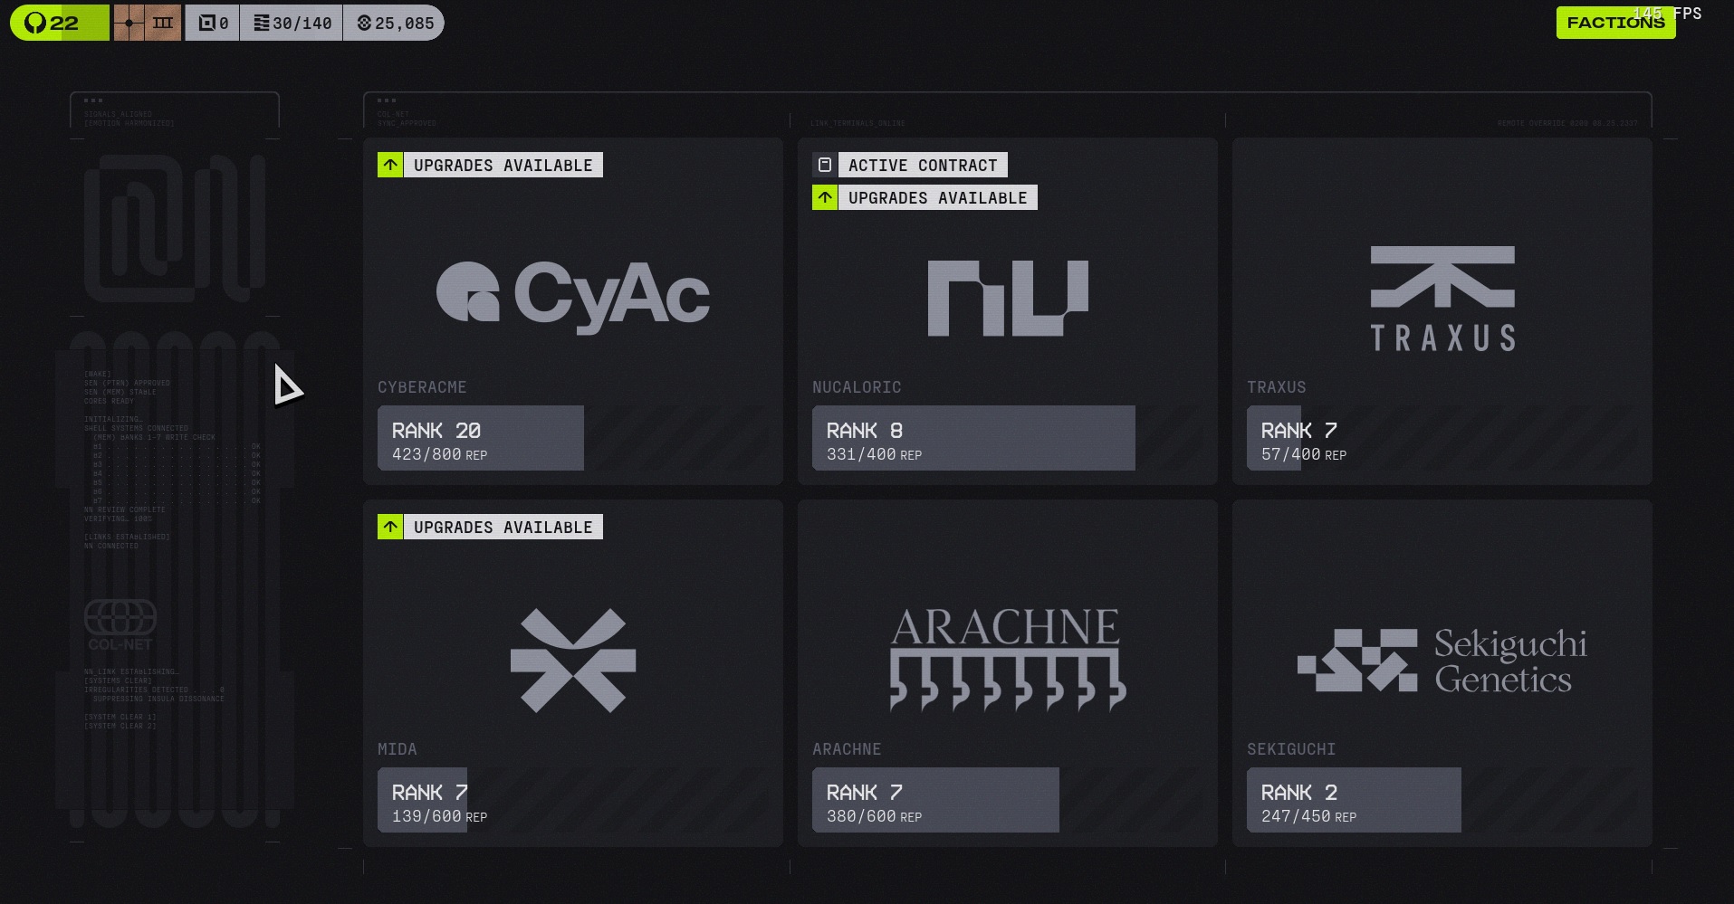This screenshot has height=904, width=1734.
Task: Click the node connector icon beside level badge
Action: (x=129, y=23)
